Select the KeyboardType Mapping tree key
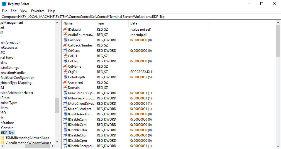 16,83
